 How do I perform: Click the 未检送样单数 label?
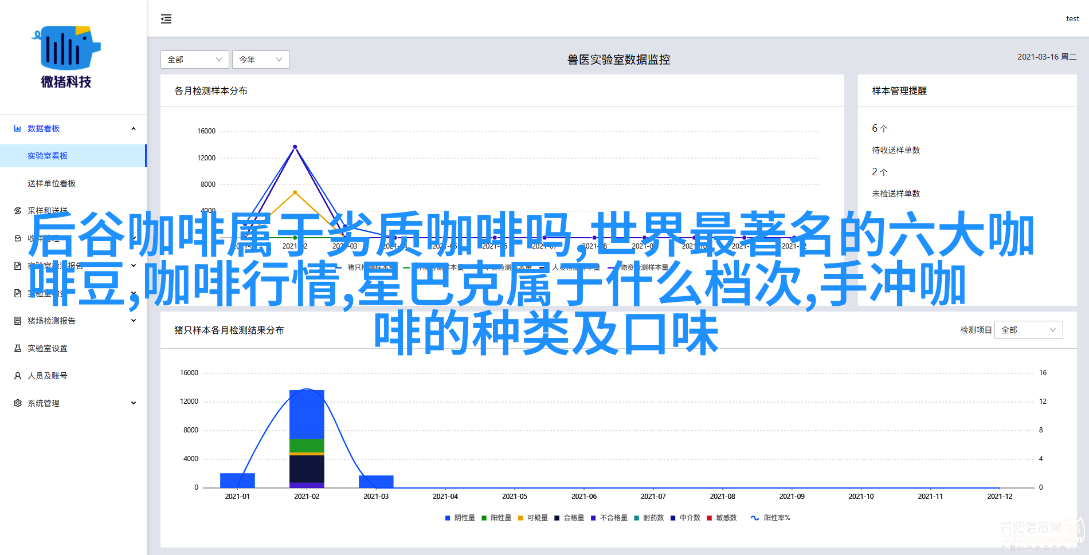pyautogui.click(x=896, y=194)
